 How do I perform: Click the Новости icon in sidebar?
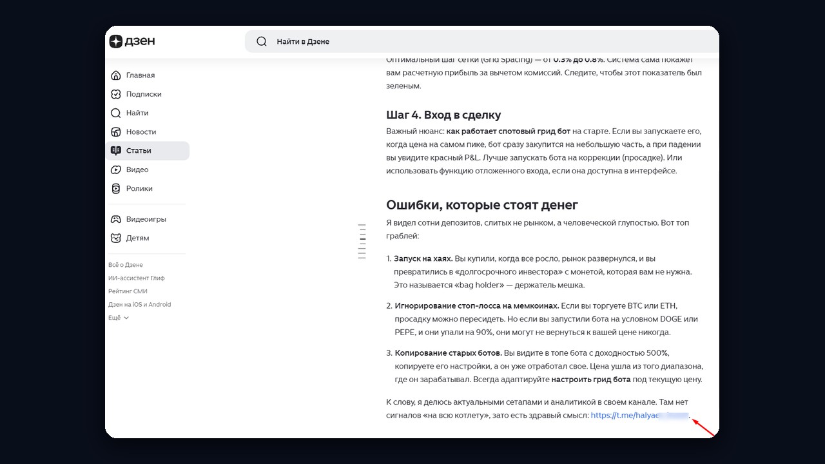coord(116,131)
